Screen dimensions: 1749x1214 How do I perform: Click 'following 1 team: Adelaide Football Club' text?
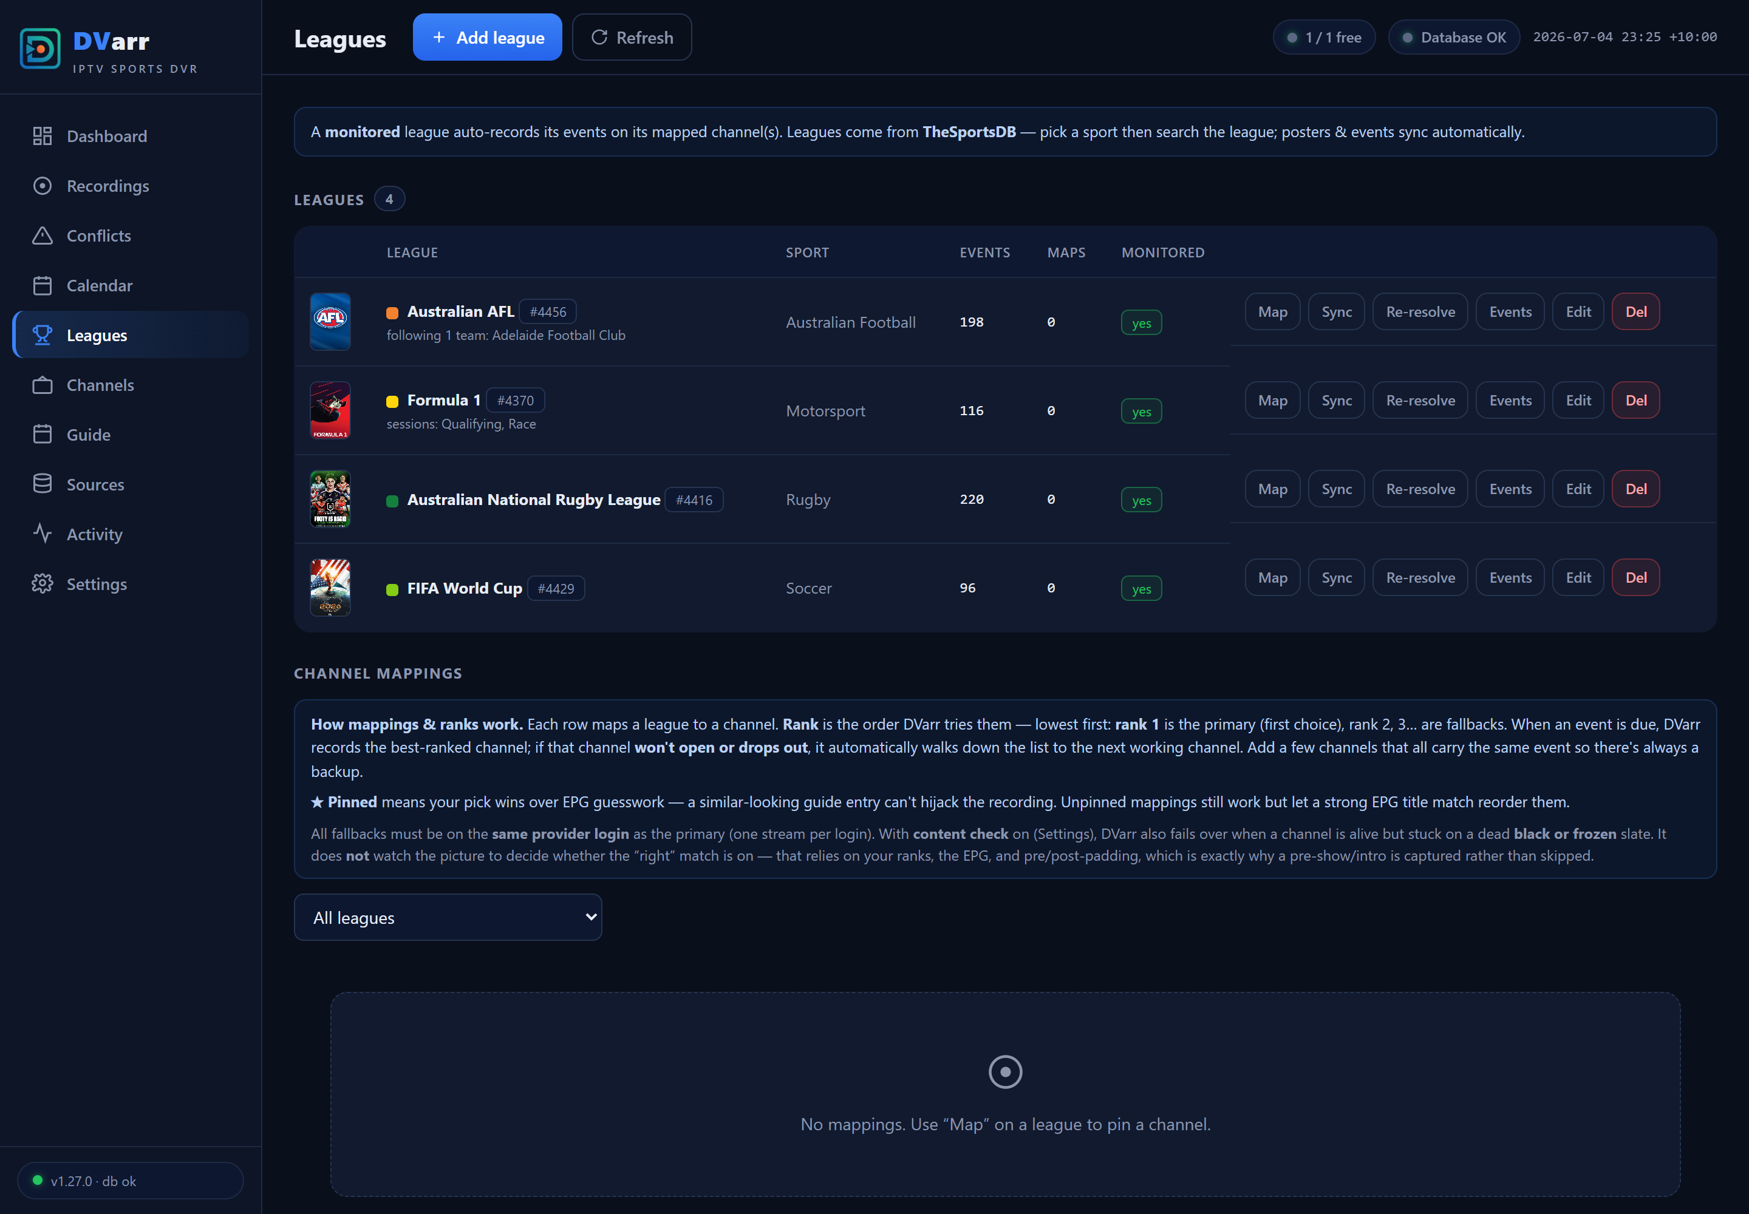coord(505,336)
